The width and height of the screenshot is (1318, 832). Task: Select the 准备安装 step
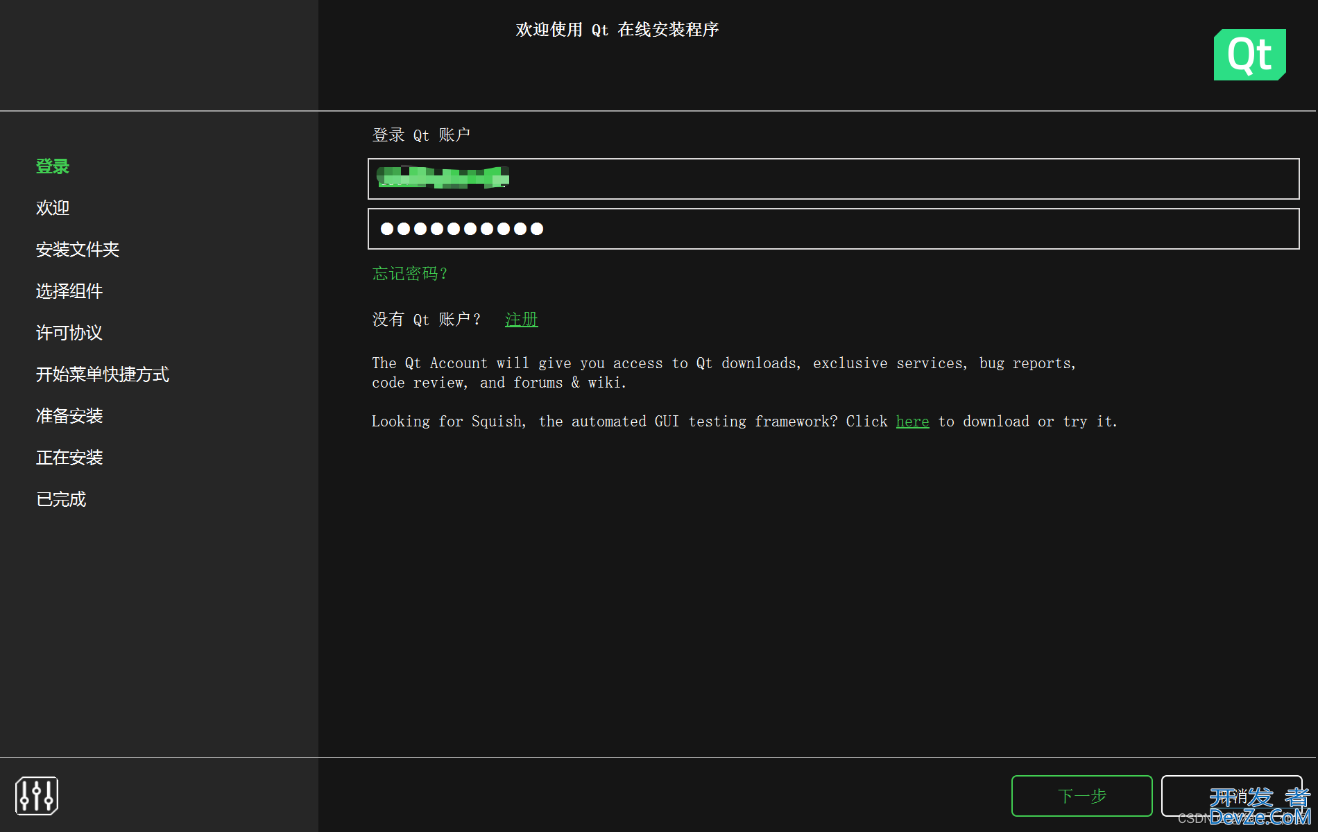(x=69, y=416)
